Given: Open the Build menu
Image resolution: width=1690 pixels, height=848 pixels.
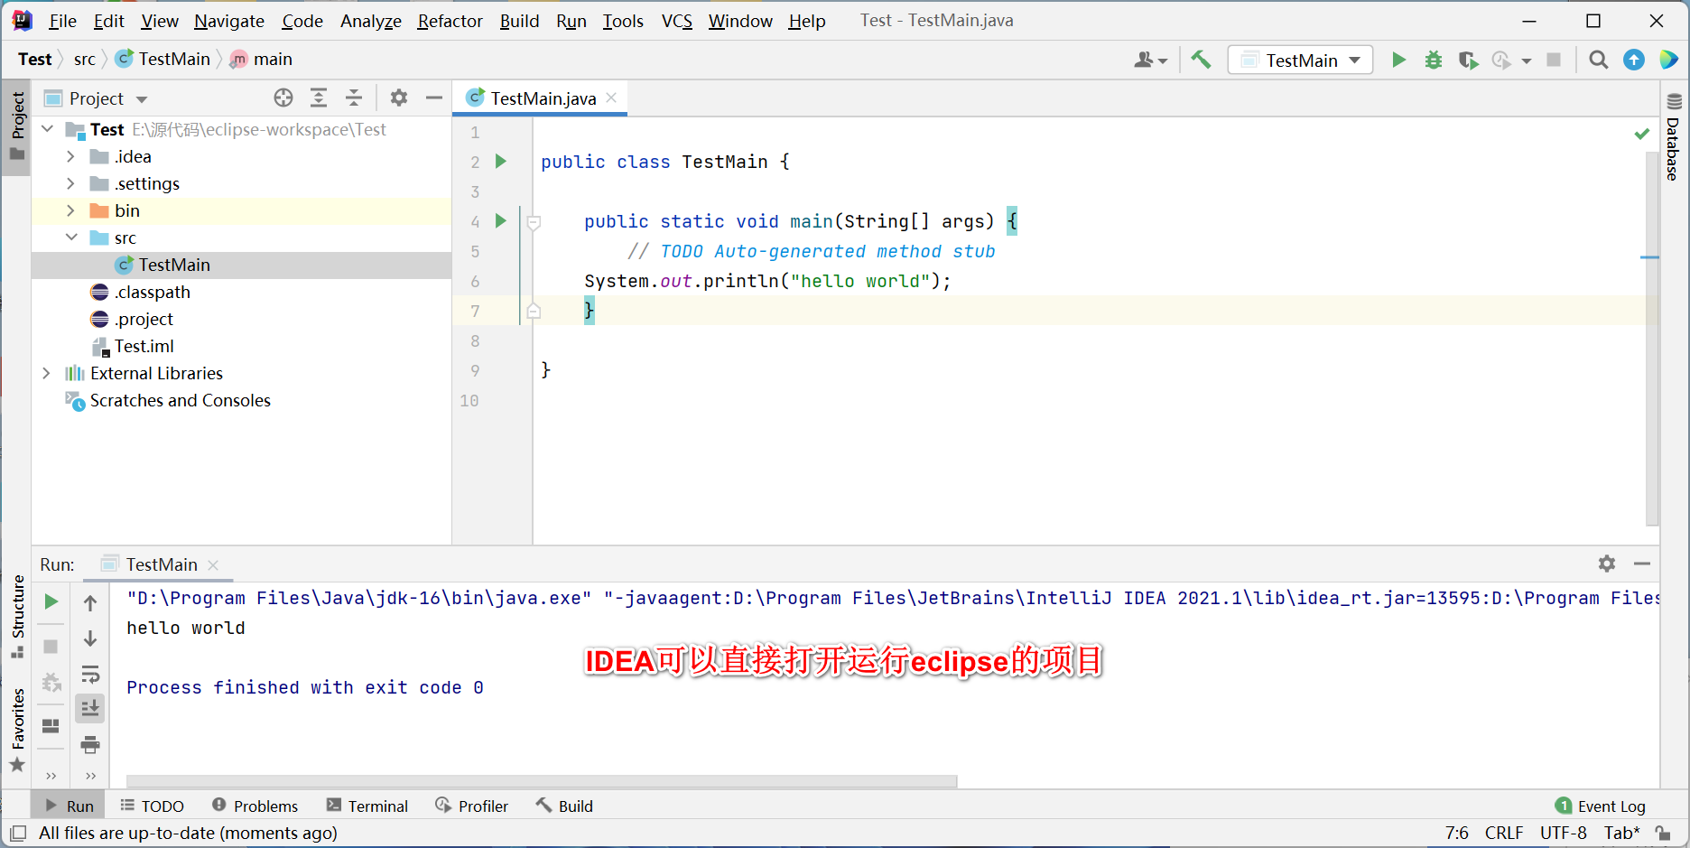Looking at the screenshot, I should (519, 21).
